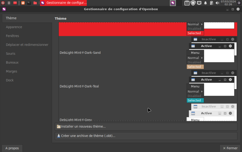Viewport: 242px width, 152px height.
Task: Click the notification bell icon
Action: click(205, 3)
